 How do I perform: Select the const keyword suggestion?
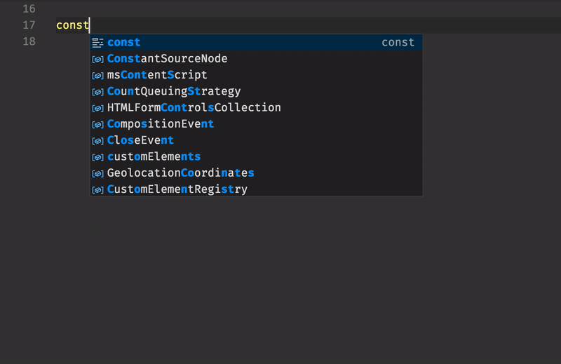(256, 42)
